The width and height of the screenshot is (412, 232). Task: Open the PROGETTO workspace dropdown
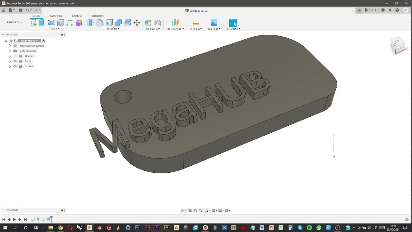14,23
